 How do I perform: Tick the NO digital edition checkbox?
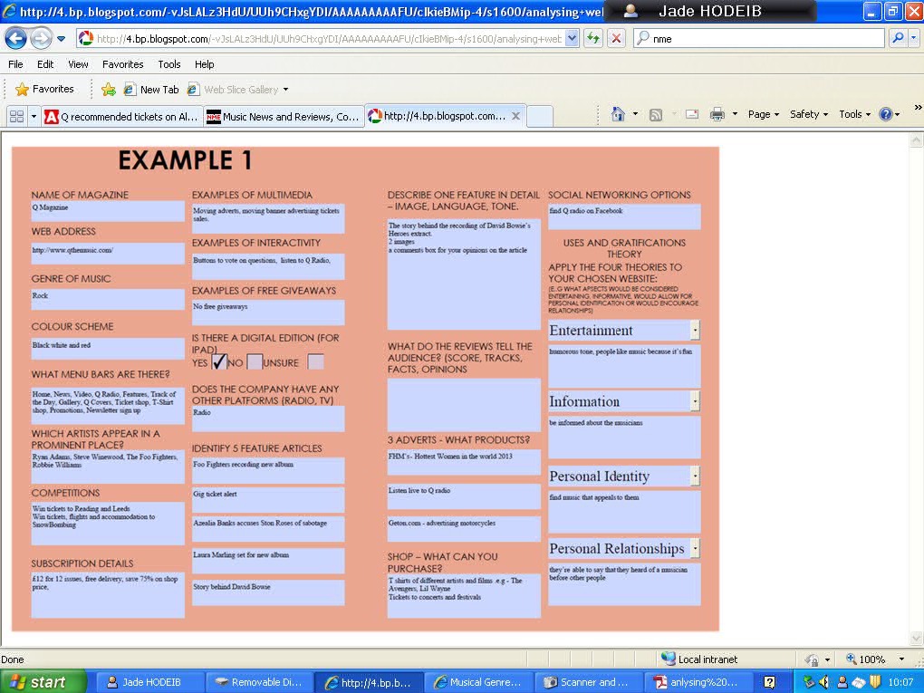point(254,361)
